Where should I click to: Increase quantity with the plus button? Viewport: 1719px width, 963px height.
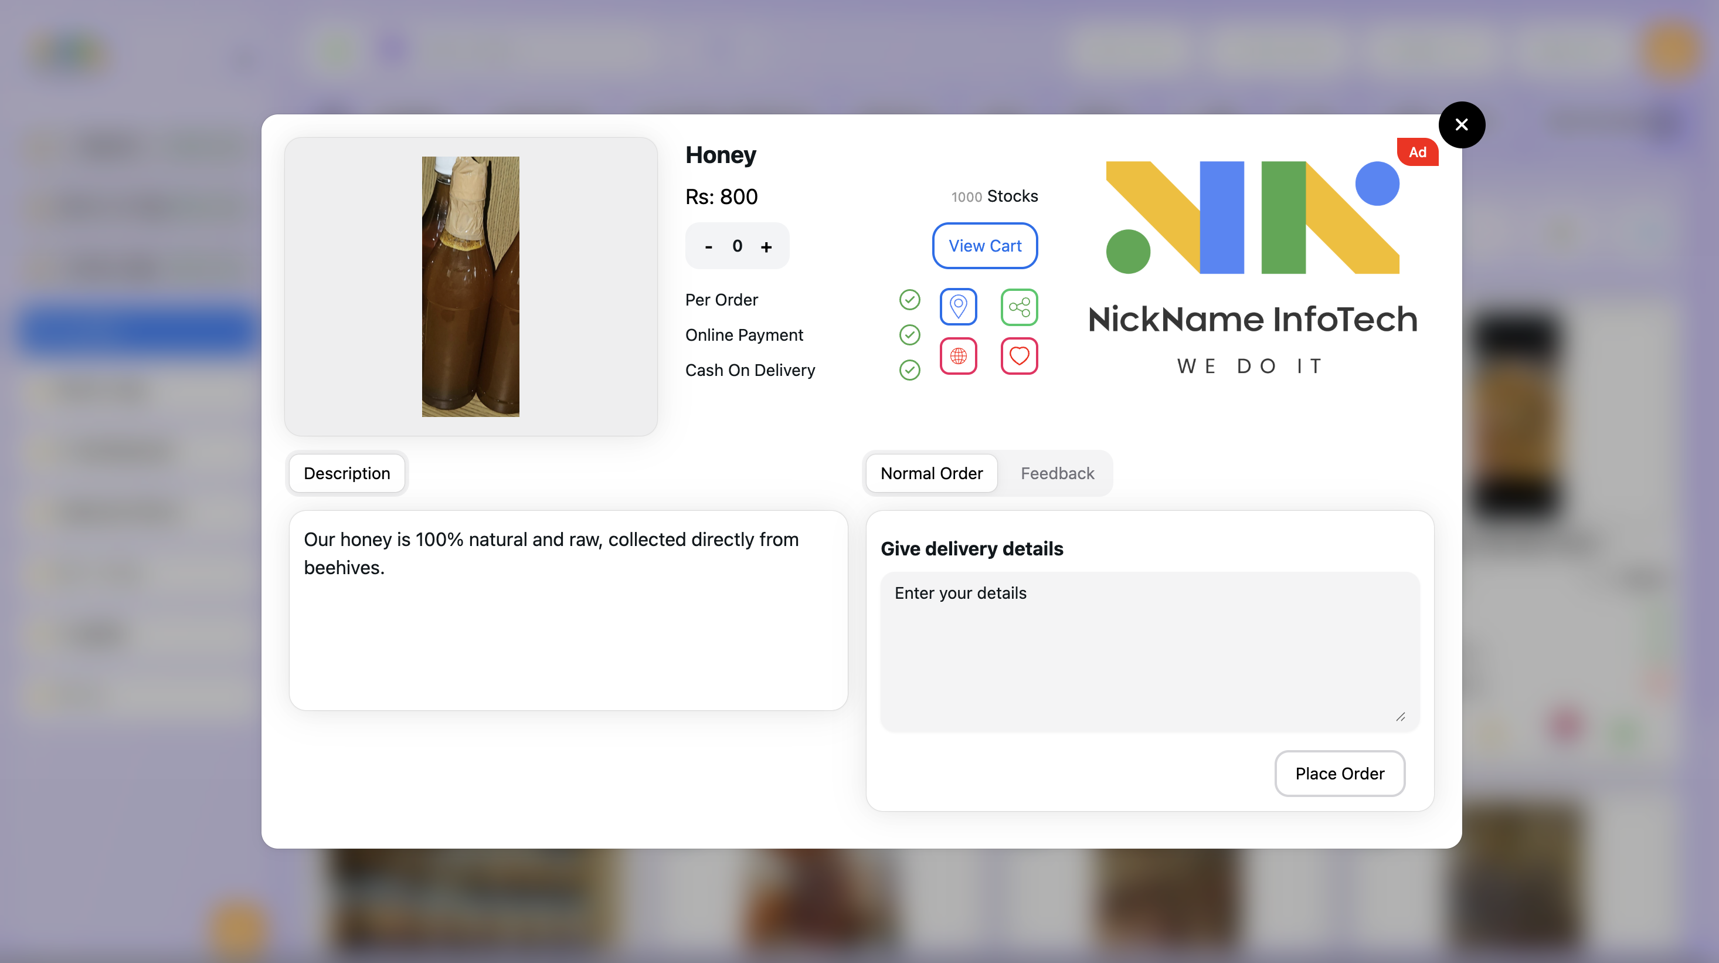pos(766,246)
